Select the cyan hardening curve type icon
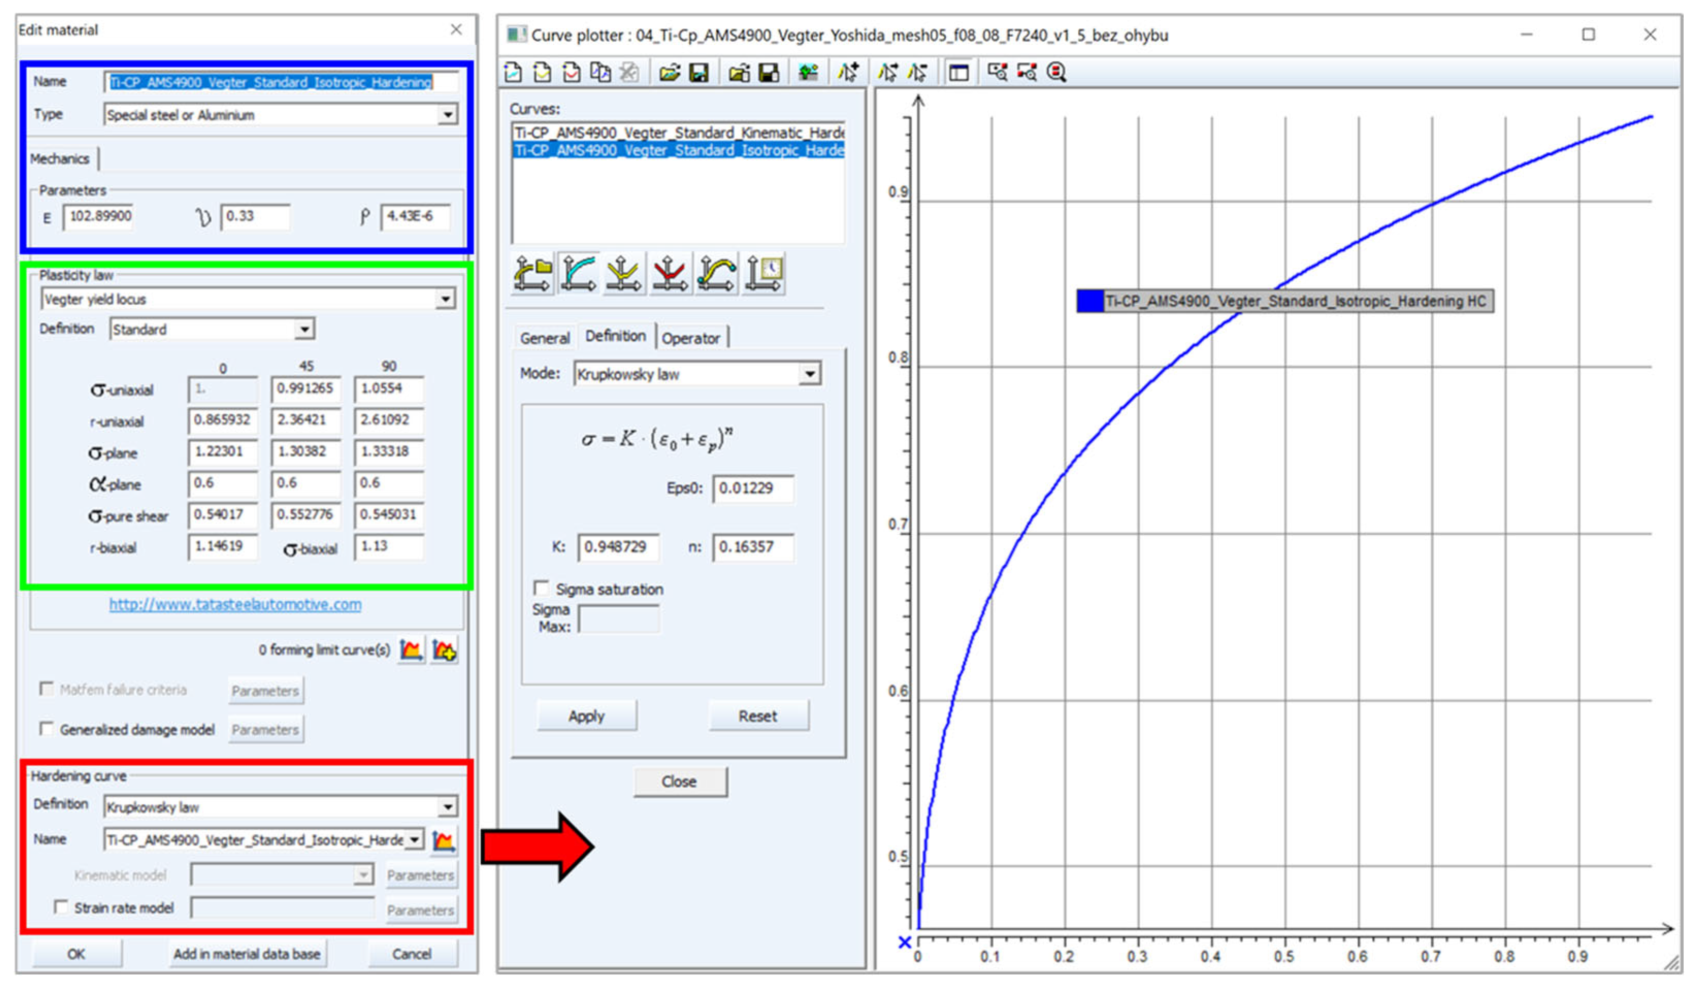 click(578, 273)
